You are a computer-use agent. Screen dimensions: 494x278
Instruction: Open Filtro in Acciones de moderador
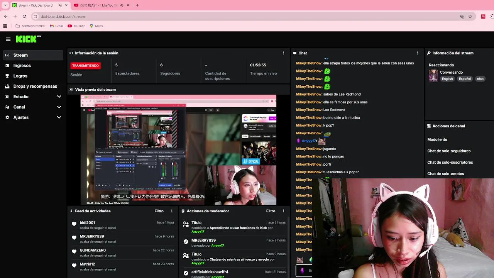271,211
